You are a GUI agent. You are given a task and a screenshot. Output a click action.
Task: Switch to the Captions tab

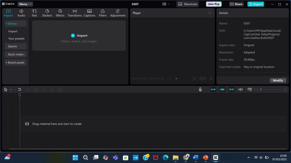[89, 13]
